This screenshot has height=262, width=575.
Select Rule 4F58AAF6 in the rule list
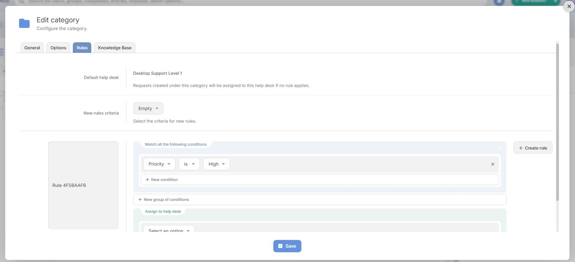[x=84, y=185]
